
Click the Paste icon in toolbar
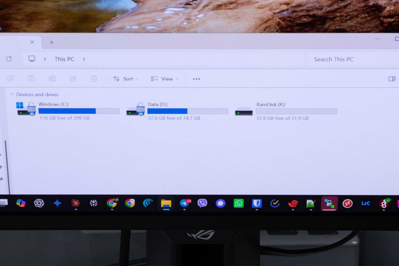31,79
